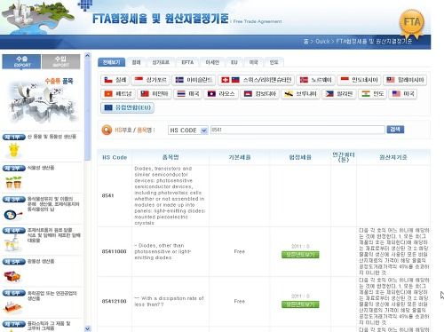Select the Iceland (아이슬란드) flag button
This screenshot has width=444, height=332.
click(194, 80)
